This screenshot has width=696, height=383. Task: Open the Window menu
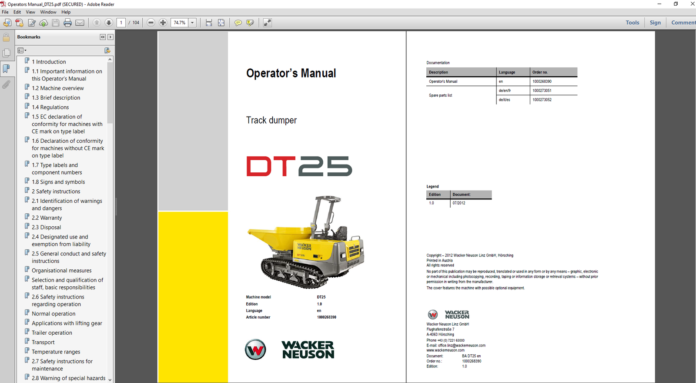point(48,12)
